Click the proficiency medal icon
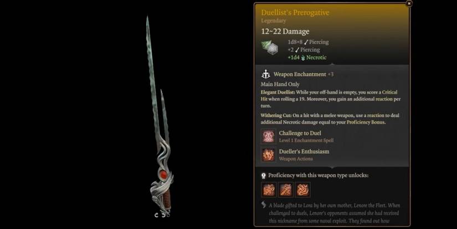The image size is (457, 229). [x=264, y=176]
